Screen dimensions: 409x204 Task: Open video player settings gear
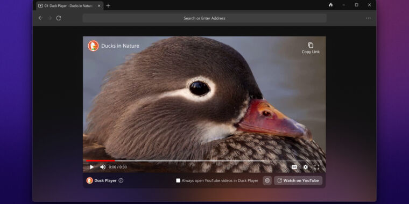[x=306, y=167]
